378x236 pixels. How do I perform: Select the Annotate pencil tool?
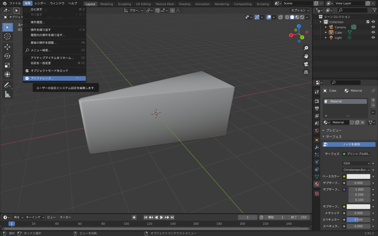pos(8,85)
